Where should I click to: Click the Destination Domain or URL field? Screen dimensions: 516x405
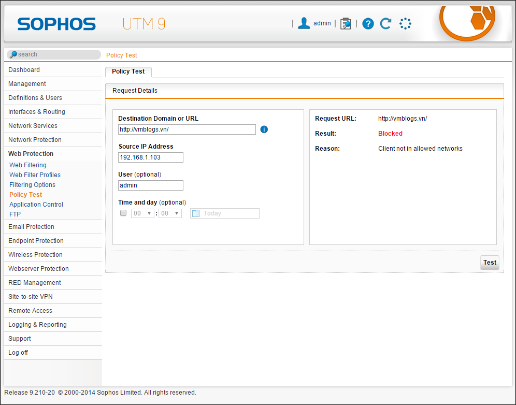[x=187, y=129]
